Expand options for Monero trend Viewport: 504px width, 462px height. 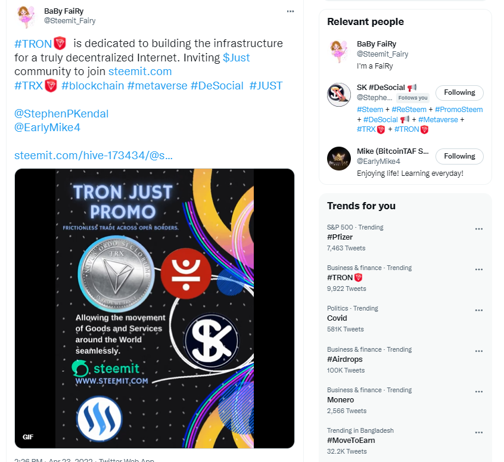coord(479,392)
